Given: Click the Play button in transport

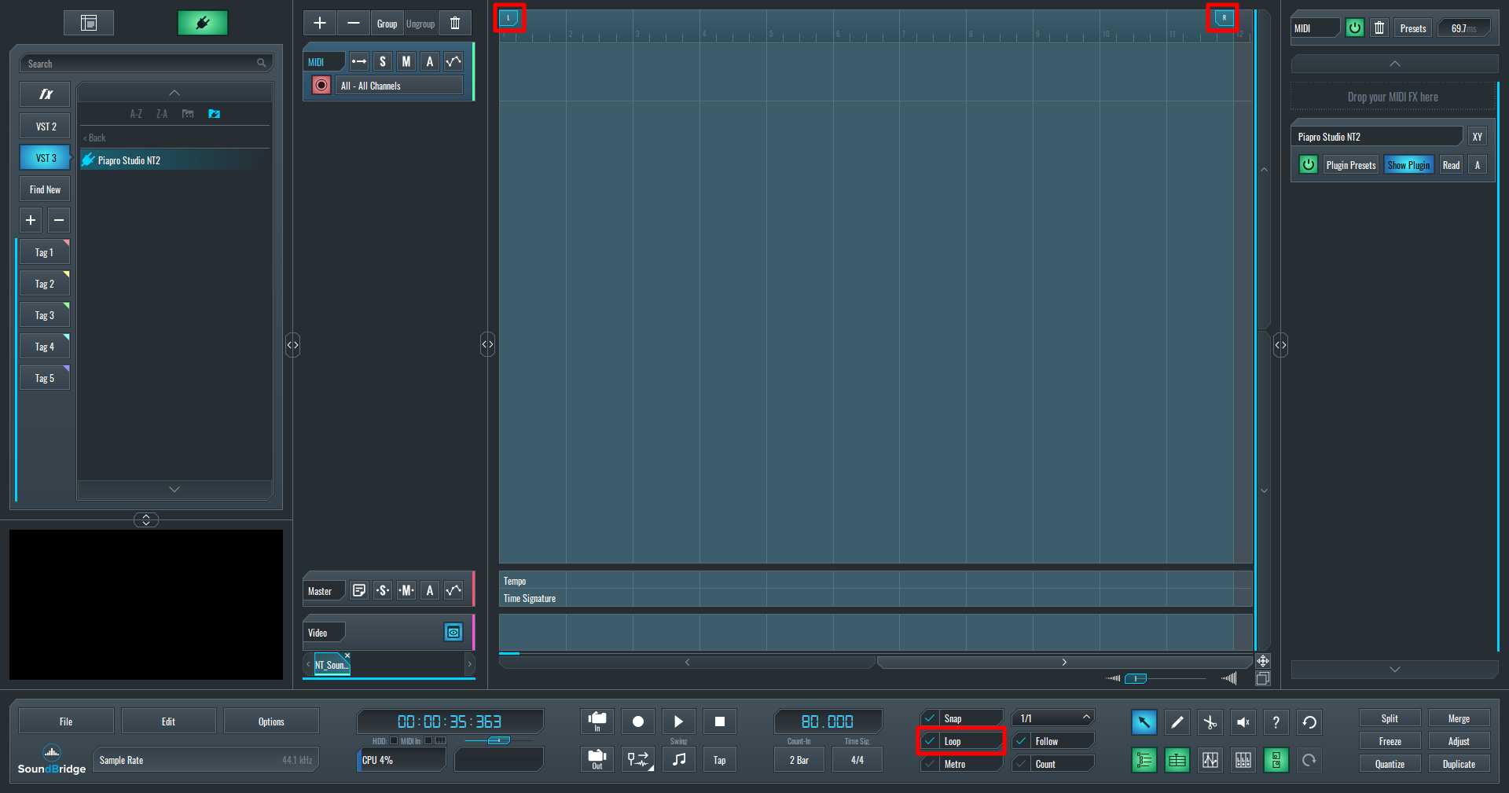Looking at the screenshot, I should pos(678,721).
